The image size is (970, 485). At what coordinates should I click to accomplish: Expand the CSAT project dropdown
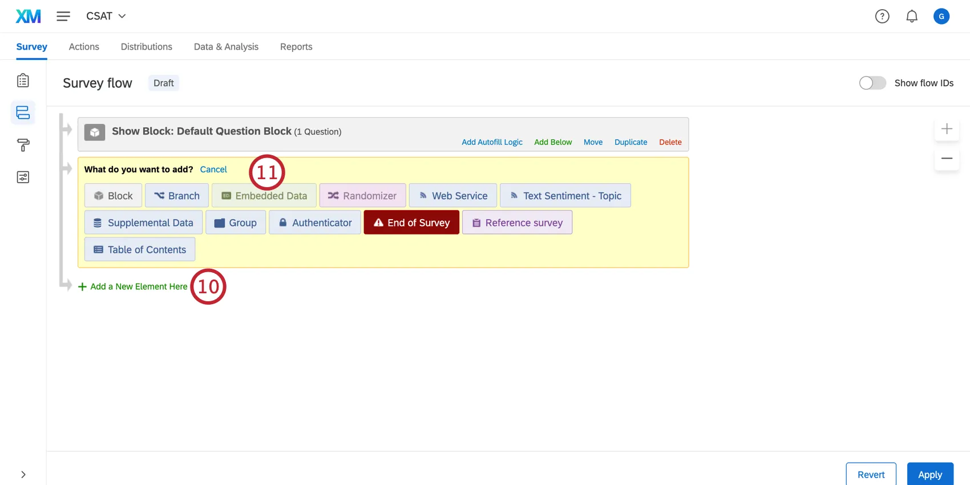(106, 17)
